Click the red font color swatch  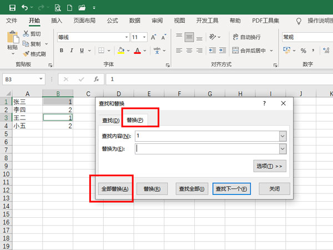point(137,51)
